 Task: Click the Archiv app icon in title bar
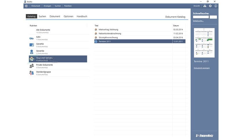coord(25,1)
